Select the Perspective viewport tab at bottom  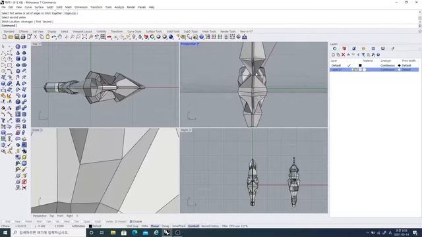click(x=40, y=216)
